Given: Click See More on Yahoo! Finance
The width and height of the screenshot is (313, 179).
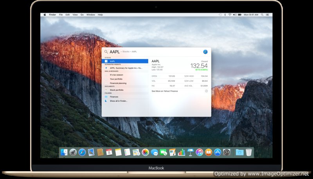Looking at the screenshot, I should (x=165, y=91).
